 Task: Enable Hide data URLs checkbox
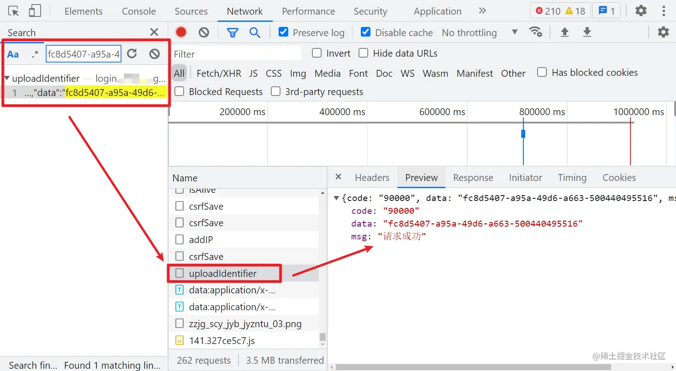click(363, 53)
